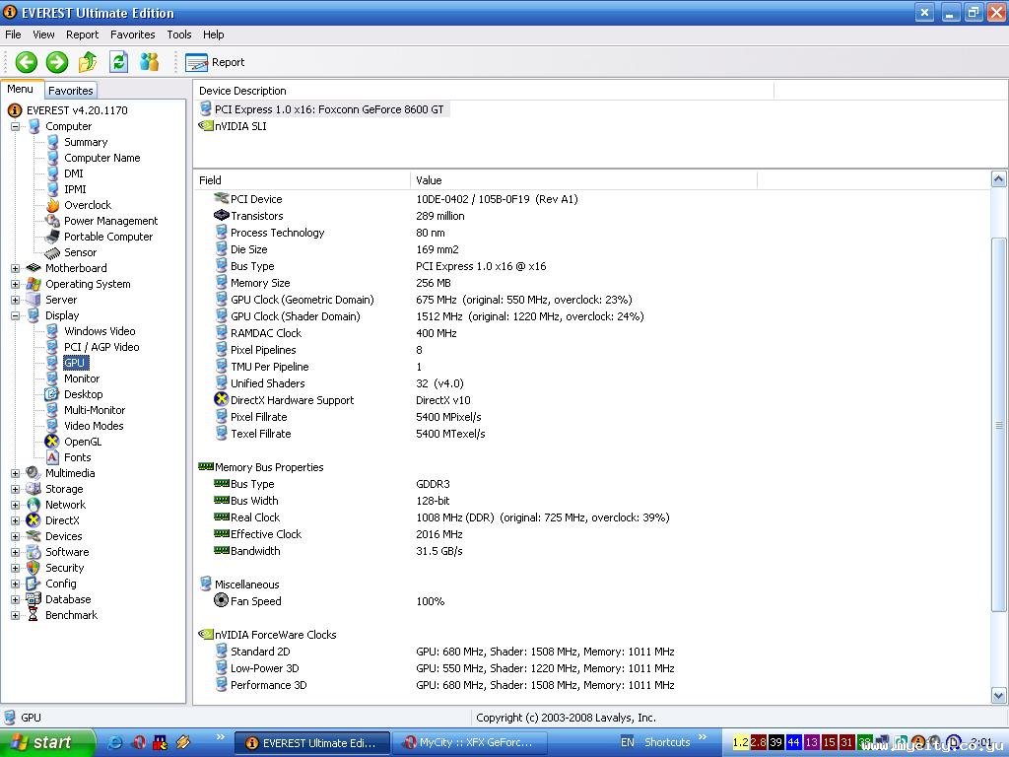Screen dimensions: 1009x757
Task: Open the Tools menu
Action: (178, 34)
